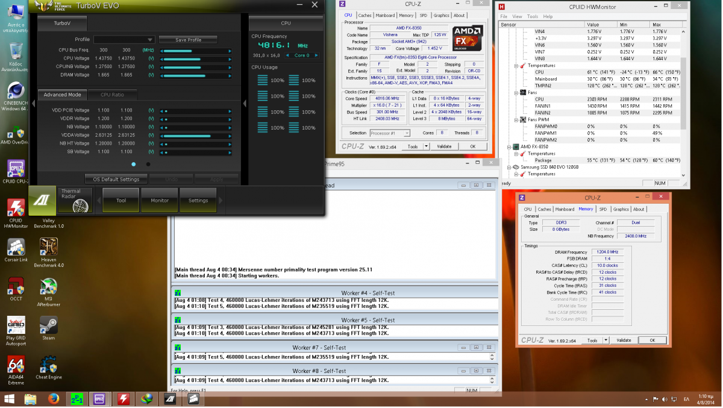
Task: Select the CPUID HWMonitor desktop shortcut
Action: coord(16,213)
